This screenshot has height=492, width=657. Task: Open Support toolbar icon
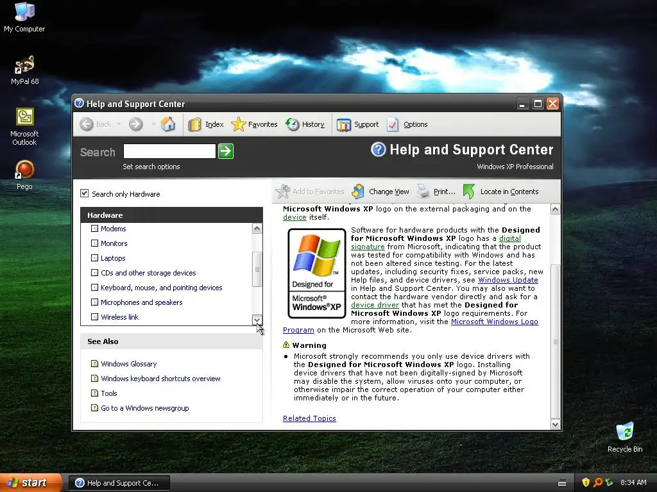[344, 124]
